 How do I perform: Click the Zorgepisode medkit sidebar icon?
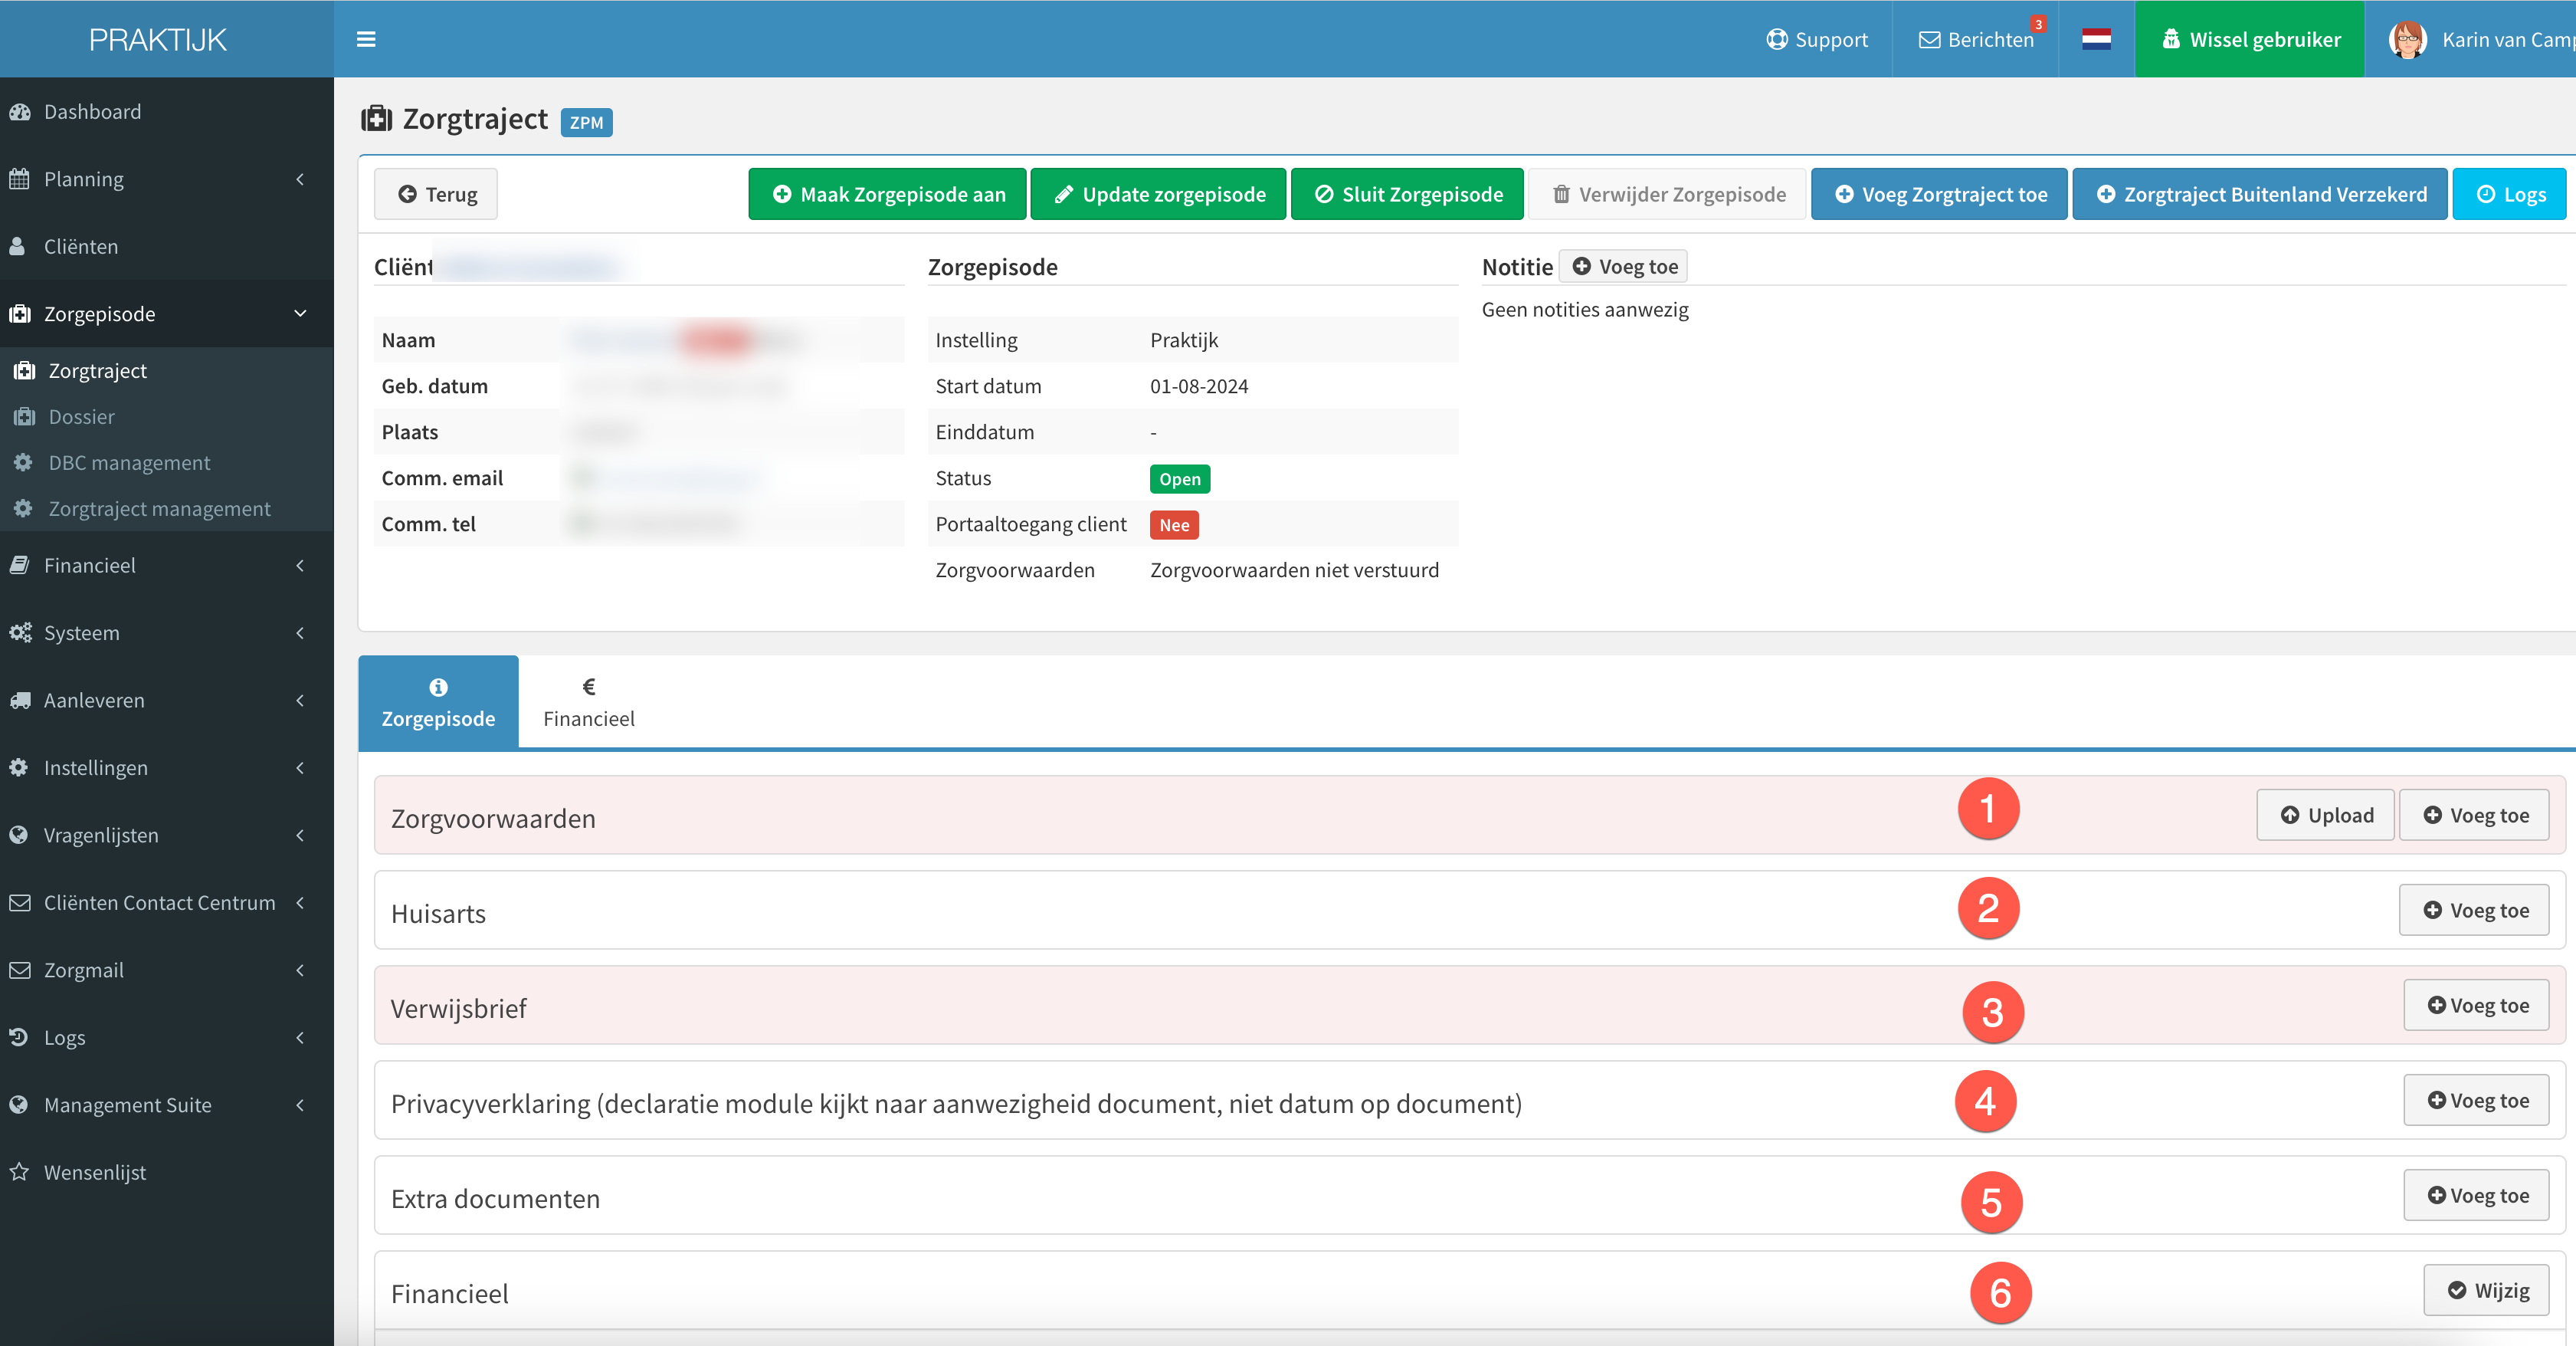coord(19,314)
